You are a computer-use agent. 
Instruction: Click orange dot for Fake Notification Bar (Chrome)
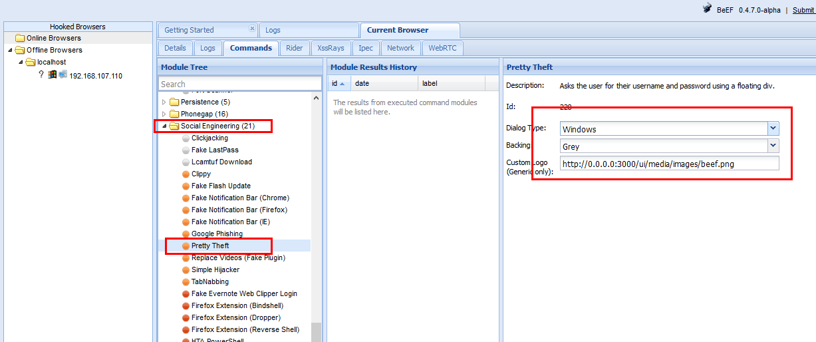(x=186, y=198)
